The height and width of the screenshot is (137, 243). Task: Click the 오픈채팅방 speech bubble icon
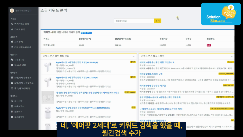coord(12,117)
